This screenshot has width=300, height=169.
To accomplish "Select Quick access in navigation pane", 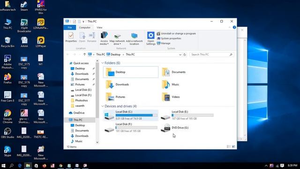I will [x=81, y=63].
